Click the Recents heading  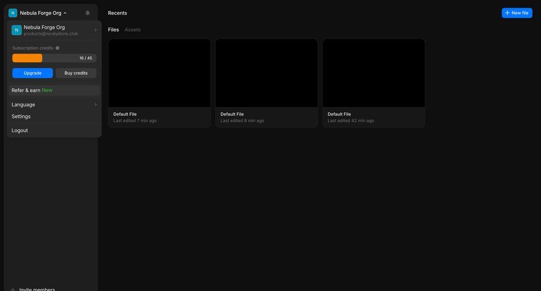(x=117, y=13)
